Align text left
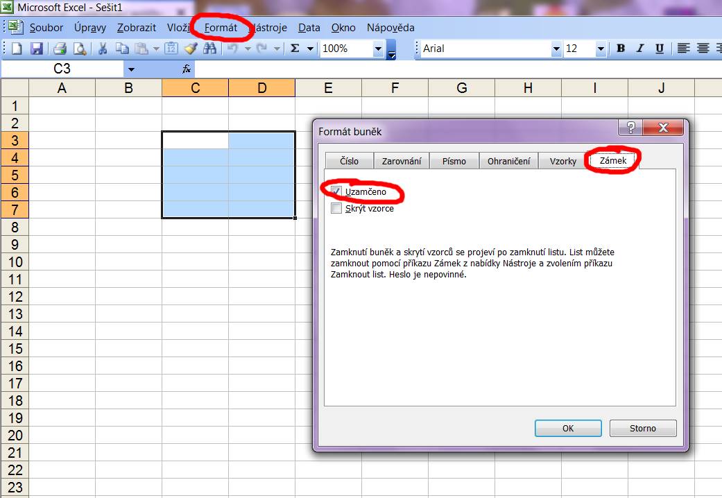The width and height of the screenshot is (722, 498). [683, 49]
